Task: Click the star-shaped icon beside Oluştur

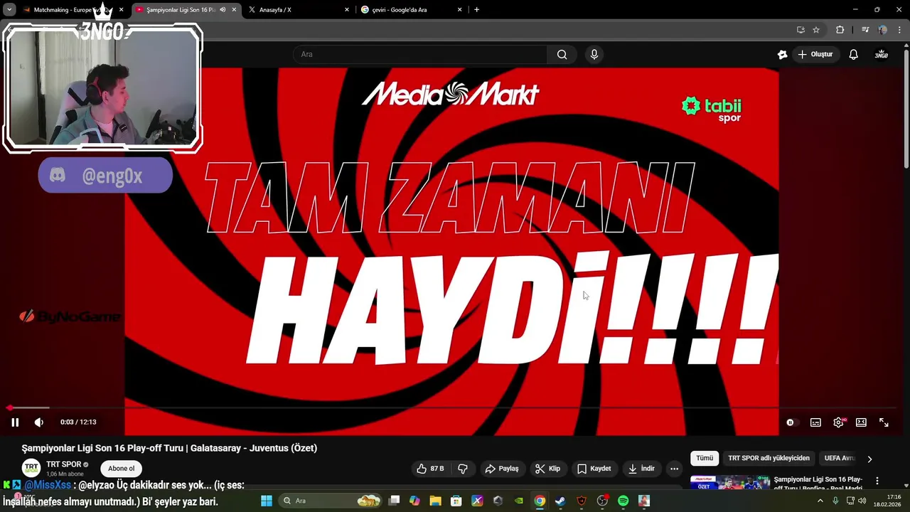Action: [x=782, y=54]
